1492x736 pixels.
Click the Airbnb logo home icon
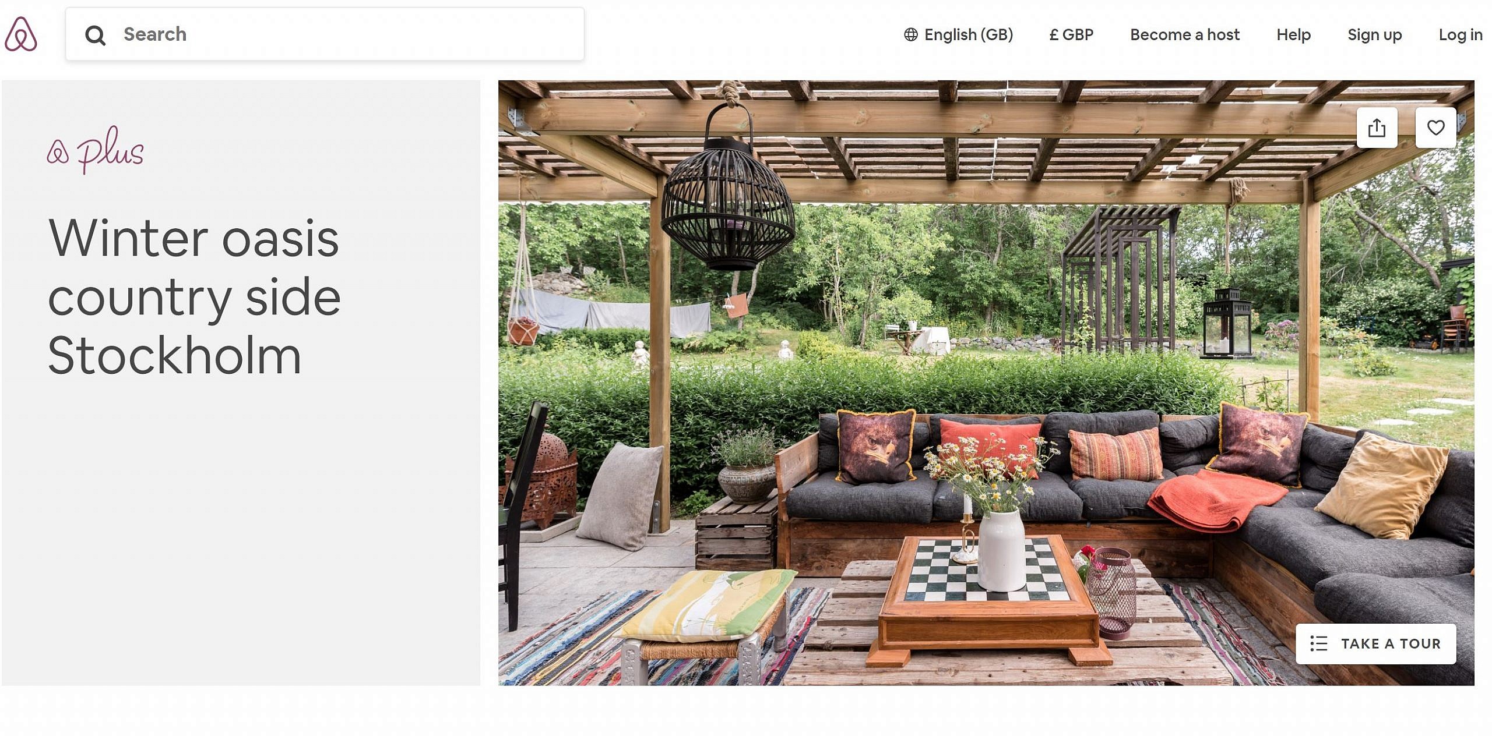[21, 34]
